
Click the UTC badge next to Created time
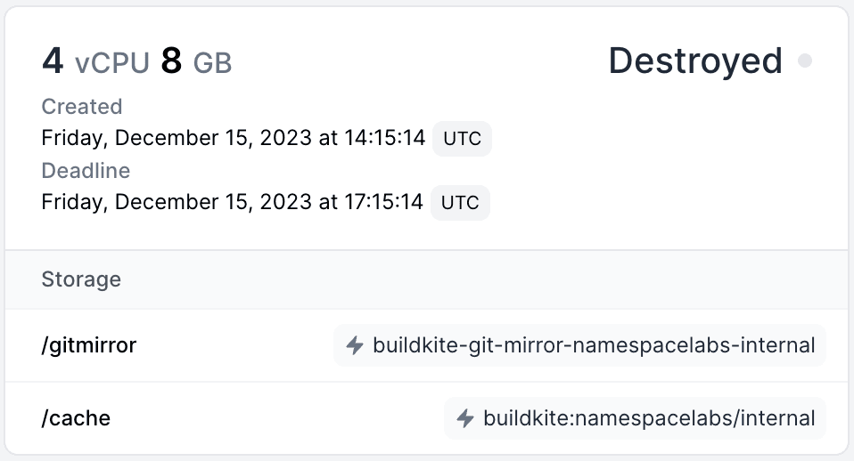(462, 139)
